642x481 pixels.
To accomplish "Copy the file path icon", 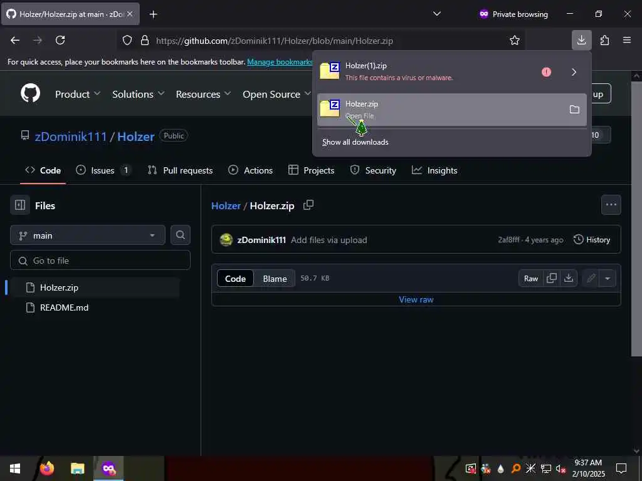I will click(x=308, y=205).
